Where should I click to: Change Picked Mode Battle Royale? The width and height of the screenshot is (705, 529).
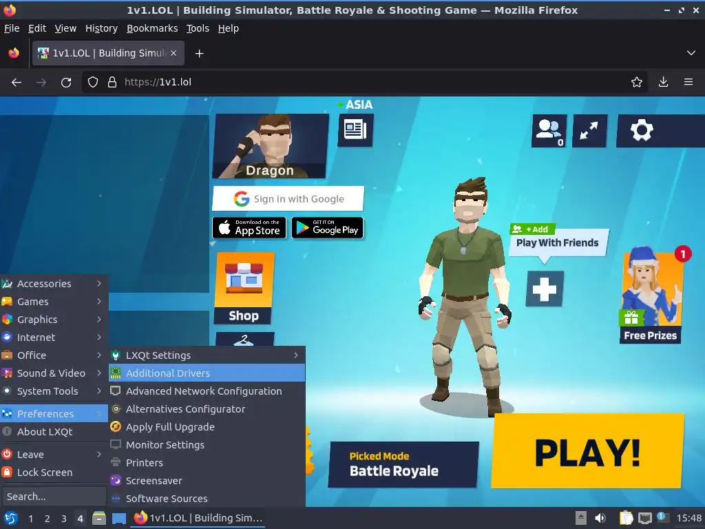pos(403,465)
